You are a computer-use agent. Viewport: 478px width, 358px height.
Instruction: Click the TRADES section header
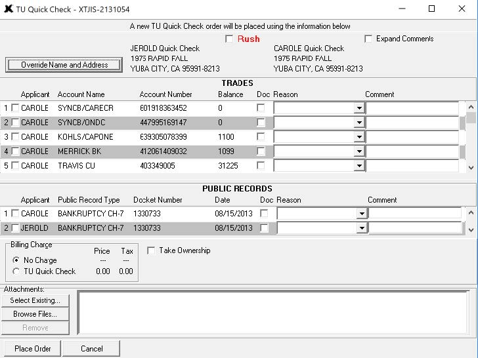pyautogui.click(x=238, y=83)
